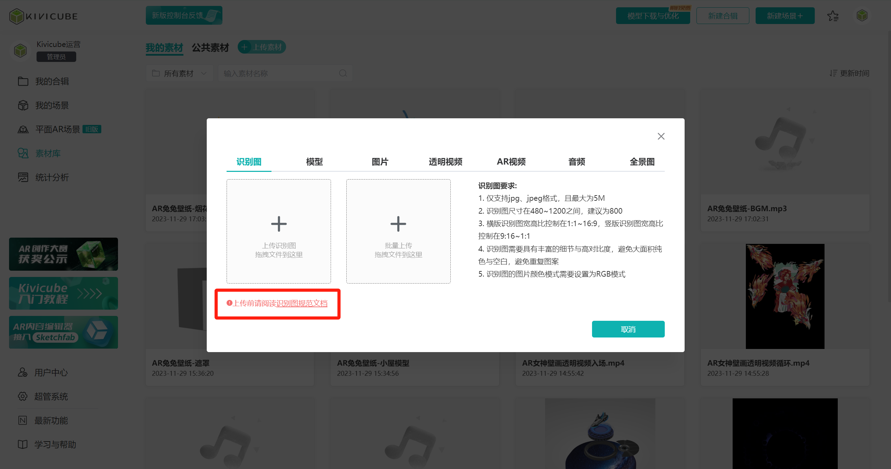Click the 新建场景+ button

tap(784, 16)
